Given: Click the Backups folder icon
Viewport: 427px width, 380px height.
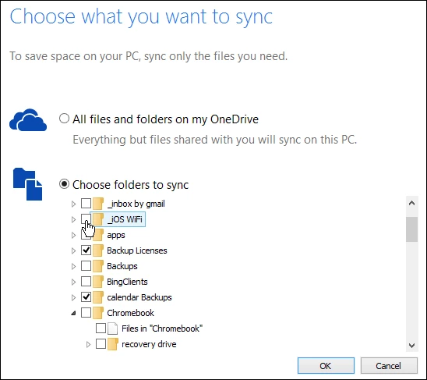Looking at the screenshot, I should coord(98,266).
